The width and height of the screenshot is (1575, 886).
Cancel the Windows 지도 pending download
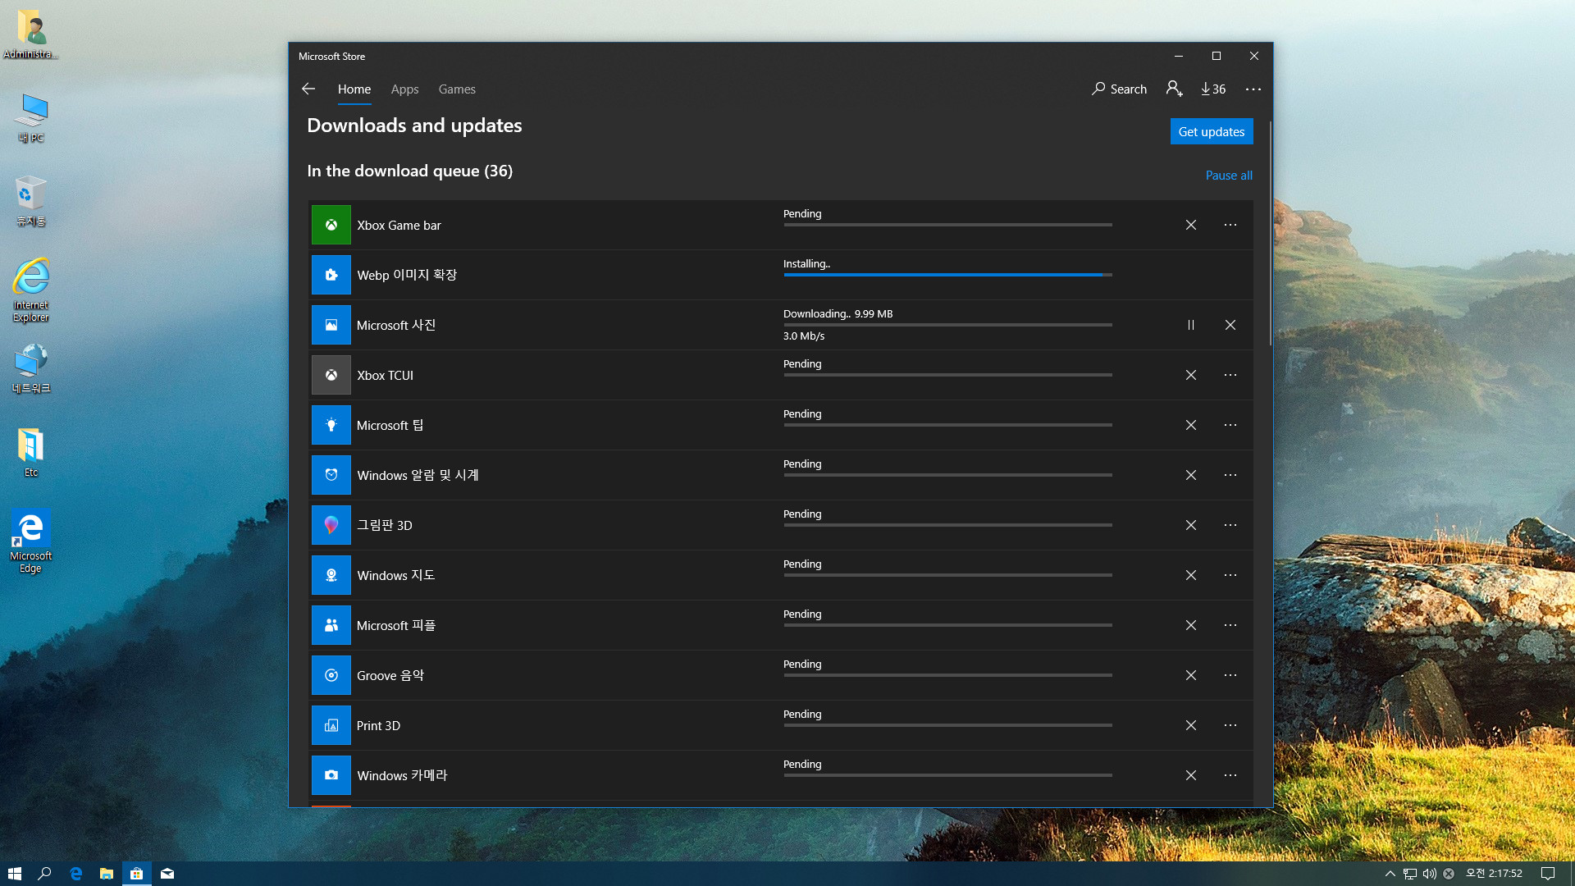pyautogui.click(x=1191, y=575)
